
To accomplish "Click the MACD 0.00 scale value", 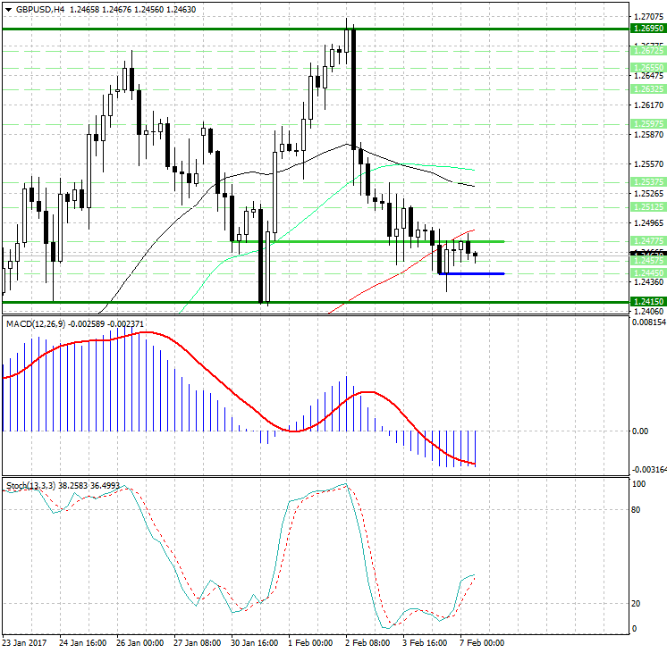I will coord(640,431).
